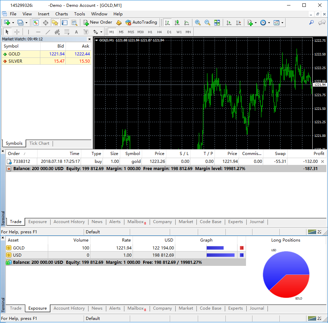Switch timeframe to M15
This screenshot has height=323, width=328.
(131, 32)
